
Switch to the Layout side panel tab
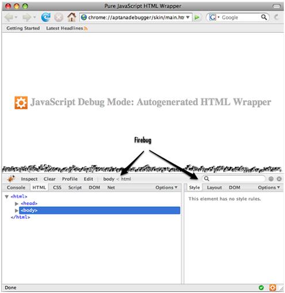214,188
